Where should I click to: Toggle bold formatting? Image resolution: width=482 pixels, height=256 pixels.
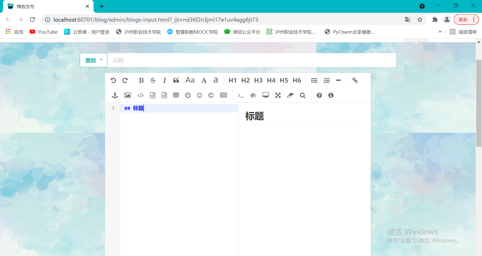point(141,80)
